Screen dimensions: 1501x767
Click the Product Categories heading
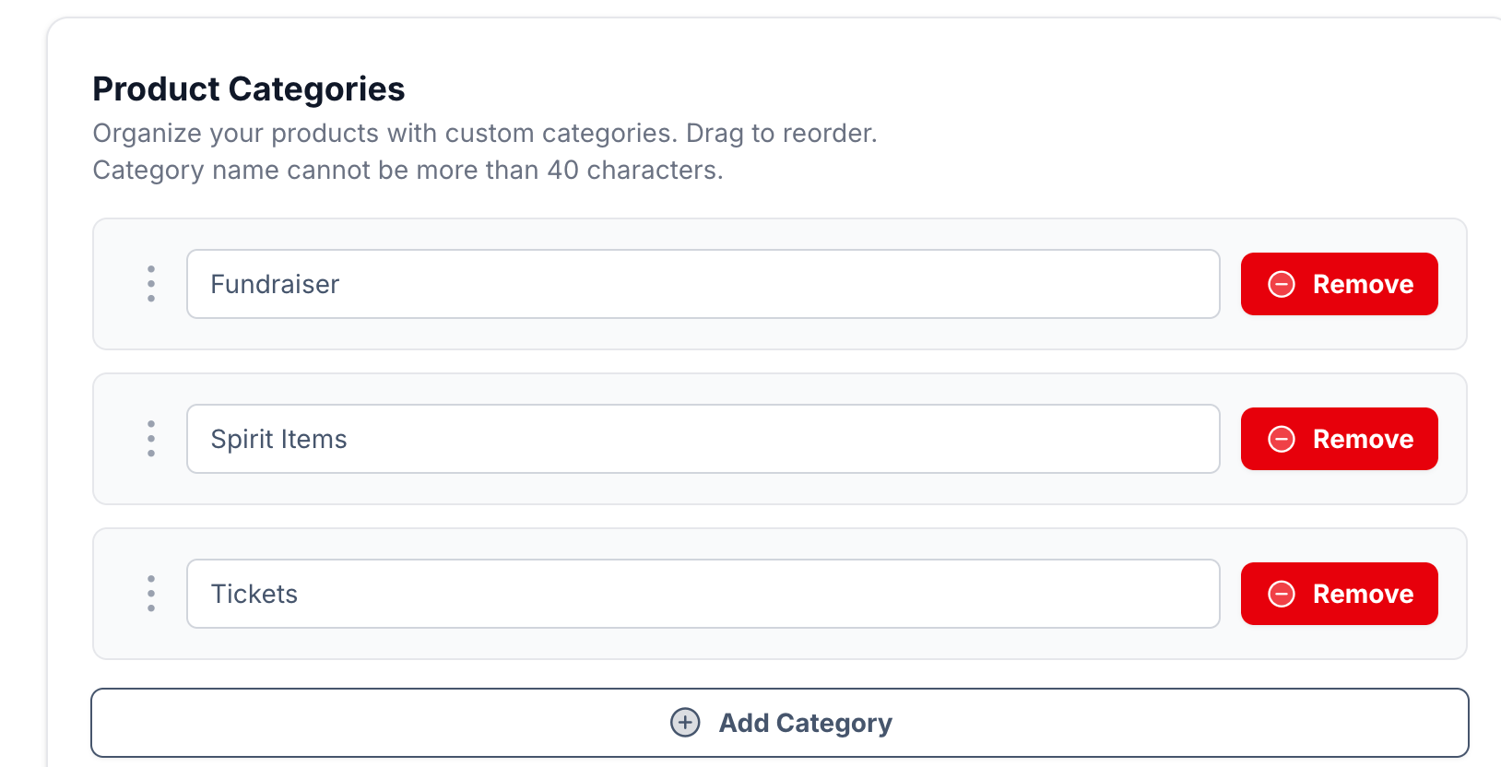pyautogui.click(x=249, y=89)
